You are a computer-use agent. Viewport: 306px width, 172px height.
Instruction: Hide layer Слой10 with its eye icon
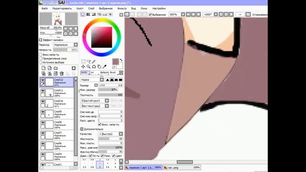click(x=43, y=101)
